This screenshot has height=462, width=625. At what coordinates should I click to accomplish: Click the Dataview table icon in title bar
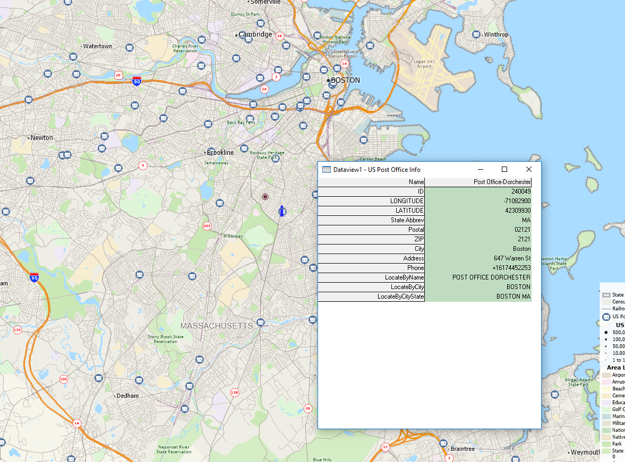click(327, 169)
